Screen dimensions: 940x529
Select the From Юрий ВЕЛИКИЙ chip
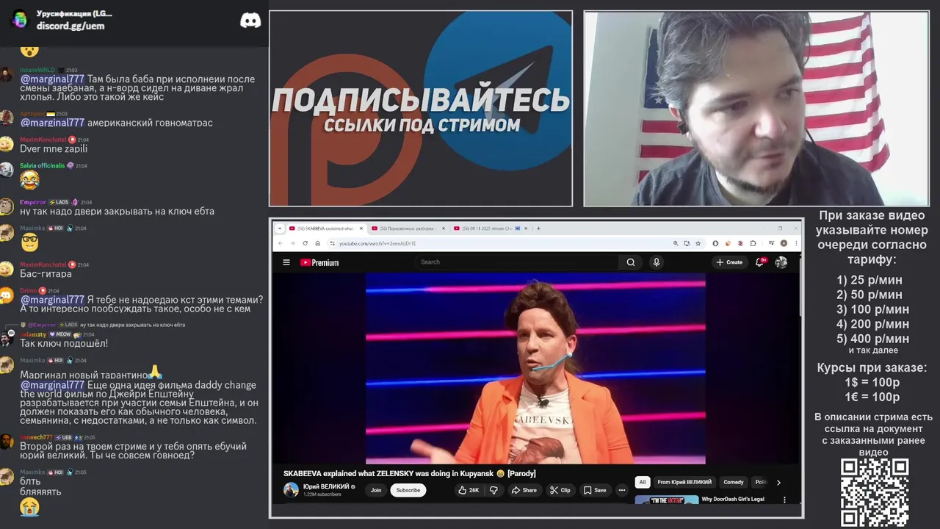[684, 482]
